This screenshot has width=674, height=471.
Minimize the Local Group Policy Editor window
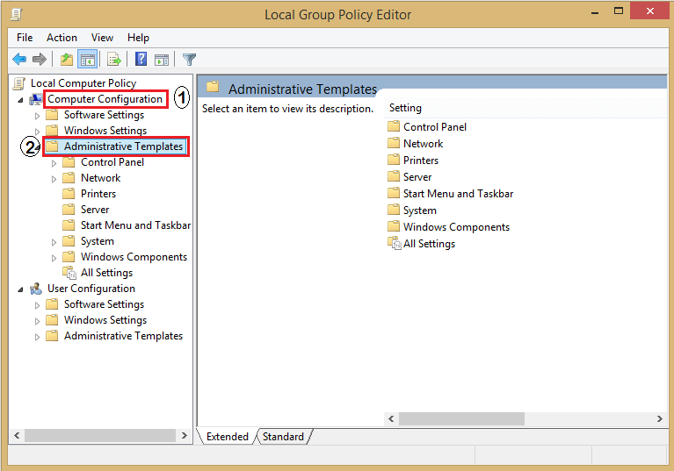pyautogui.click(x=595, y=12)
